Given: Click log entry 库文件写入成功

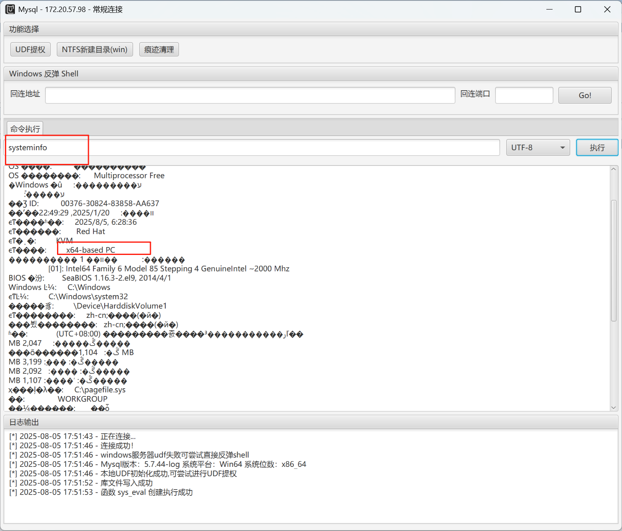Looking at the screenshot, I should pyautogui.click(x=81, y=483).
